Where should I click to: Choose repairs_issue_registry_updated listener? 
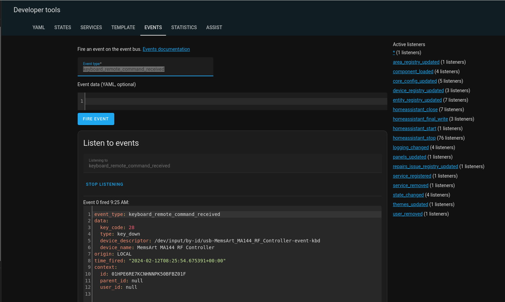[x=425, y=166]
